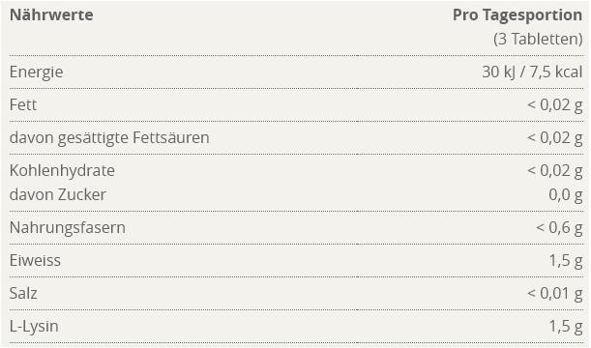Click the 0,0 g Zucker value
The width and height of the screenshot is (591, 348).
(566, 195)
